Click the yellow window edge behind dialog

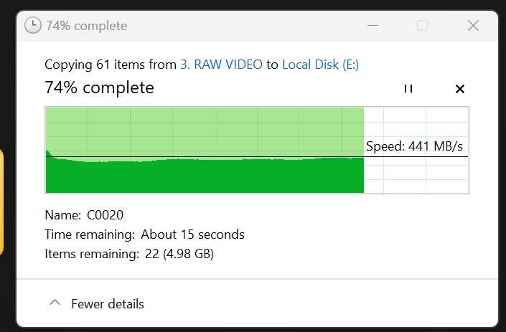(x=1, y=201)
